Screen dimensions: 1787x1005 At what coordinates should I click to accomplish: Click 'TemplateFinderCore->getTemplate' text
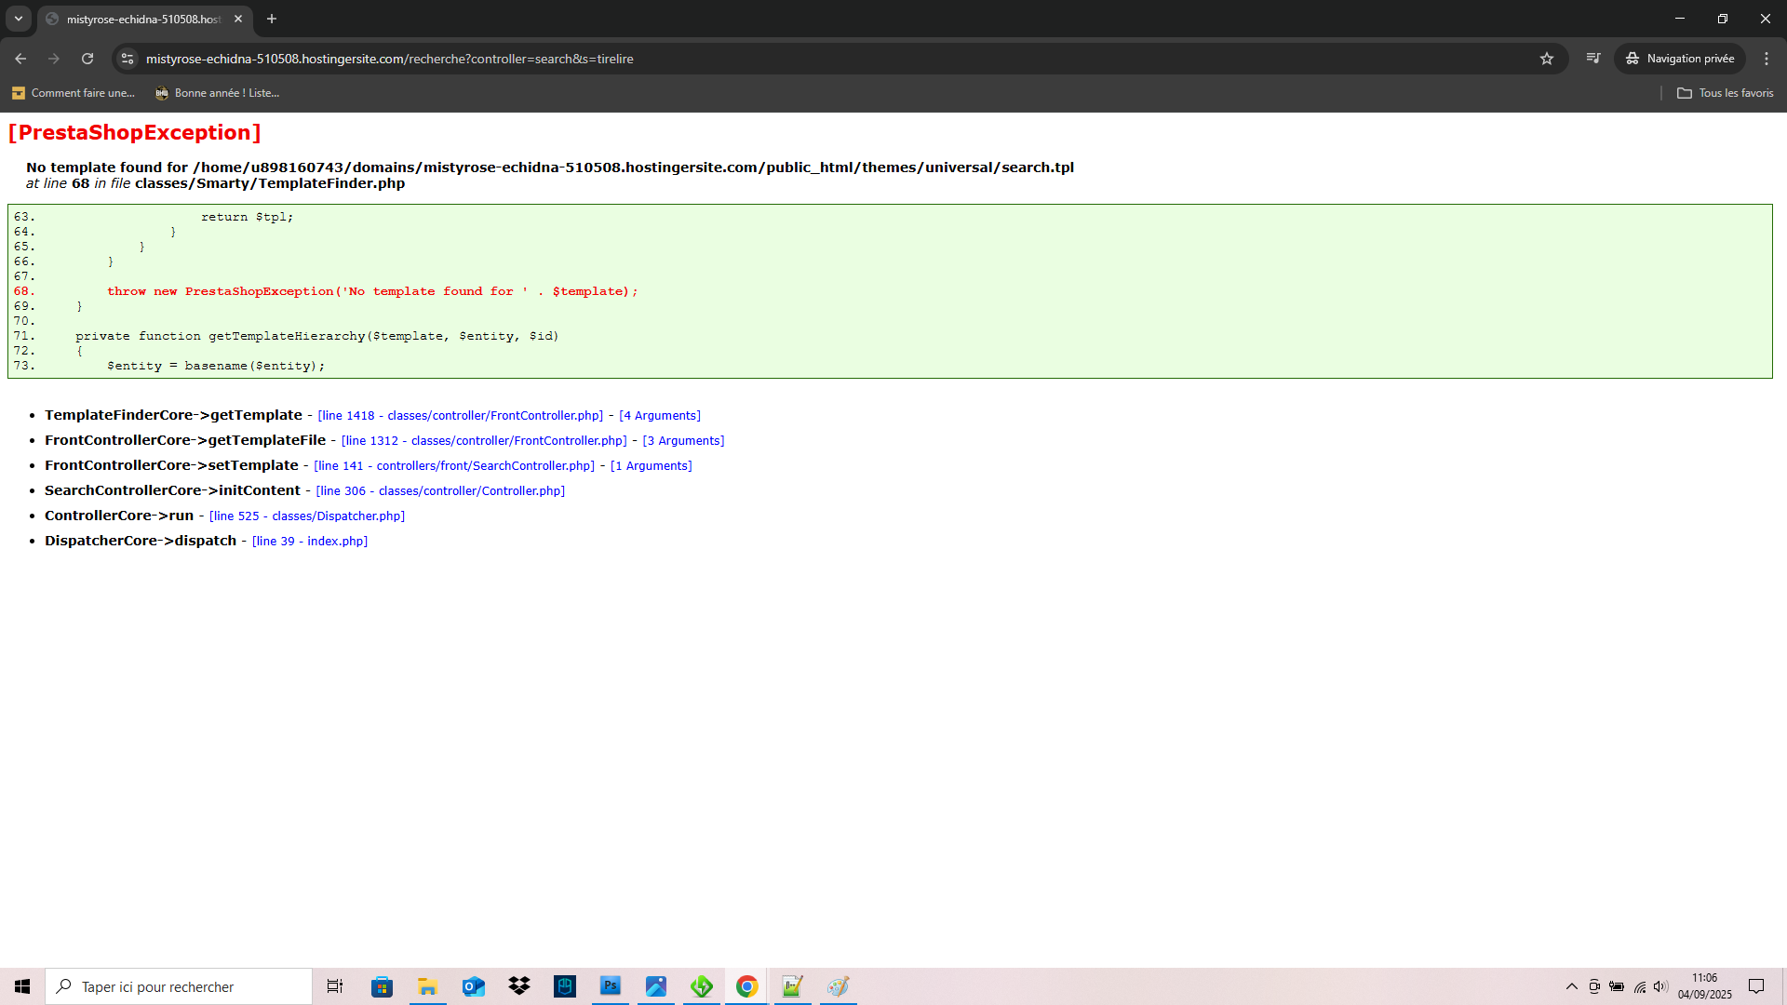tap(173, 415)
